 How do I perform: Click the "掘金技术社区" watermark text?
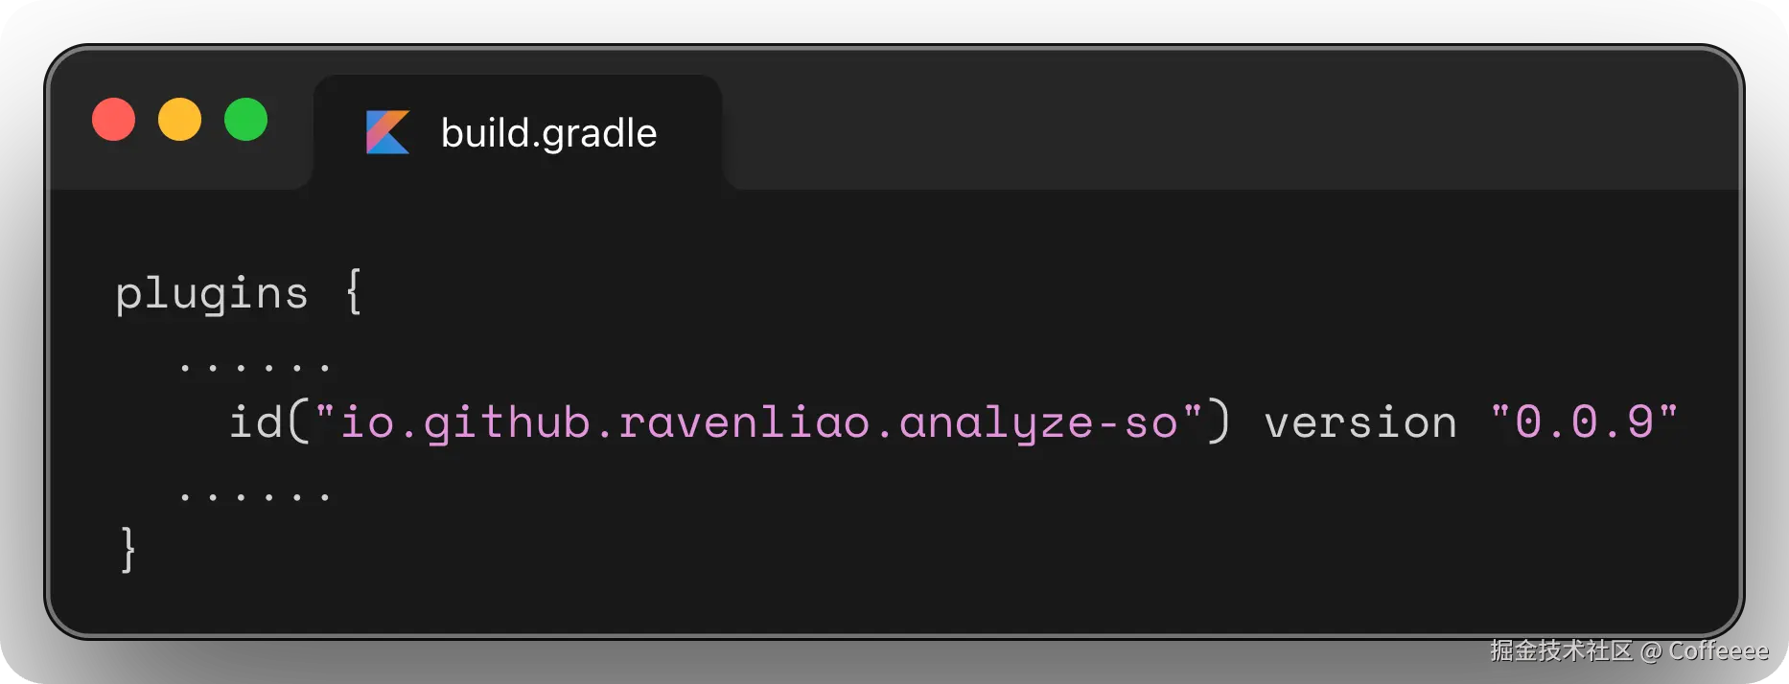pos(1560,651)
